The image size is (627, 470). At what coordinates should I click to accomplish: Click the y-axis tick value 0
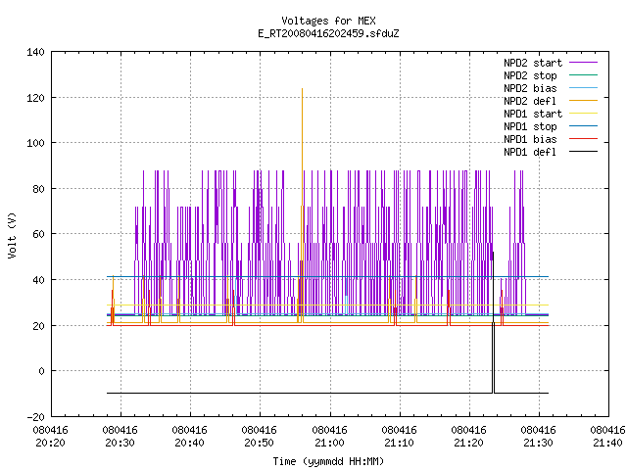click(x=41, y=371)
